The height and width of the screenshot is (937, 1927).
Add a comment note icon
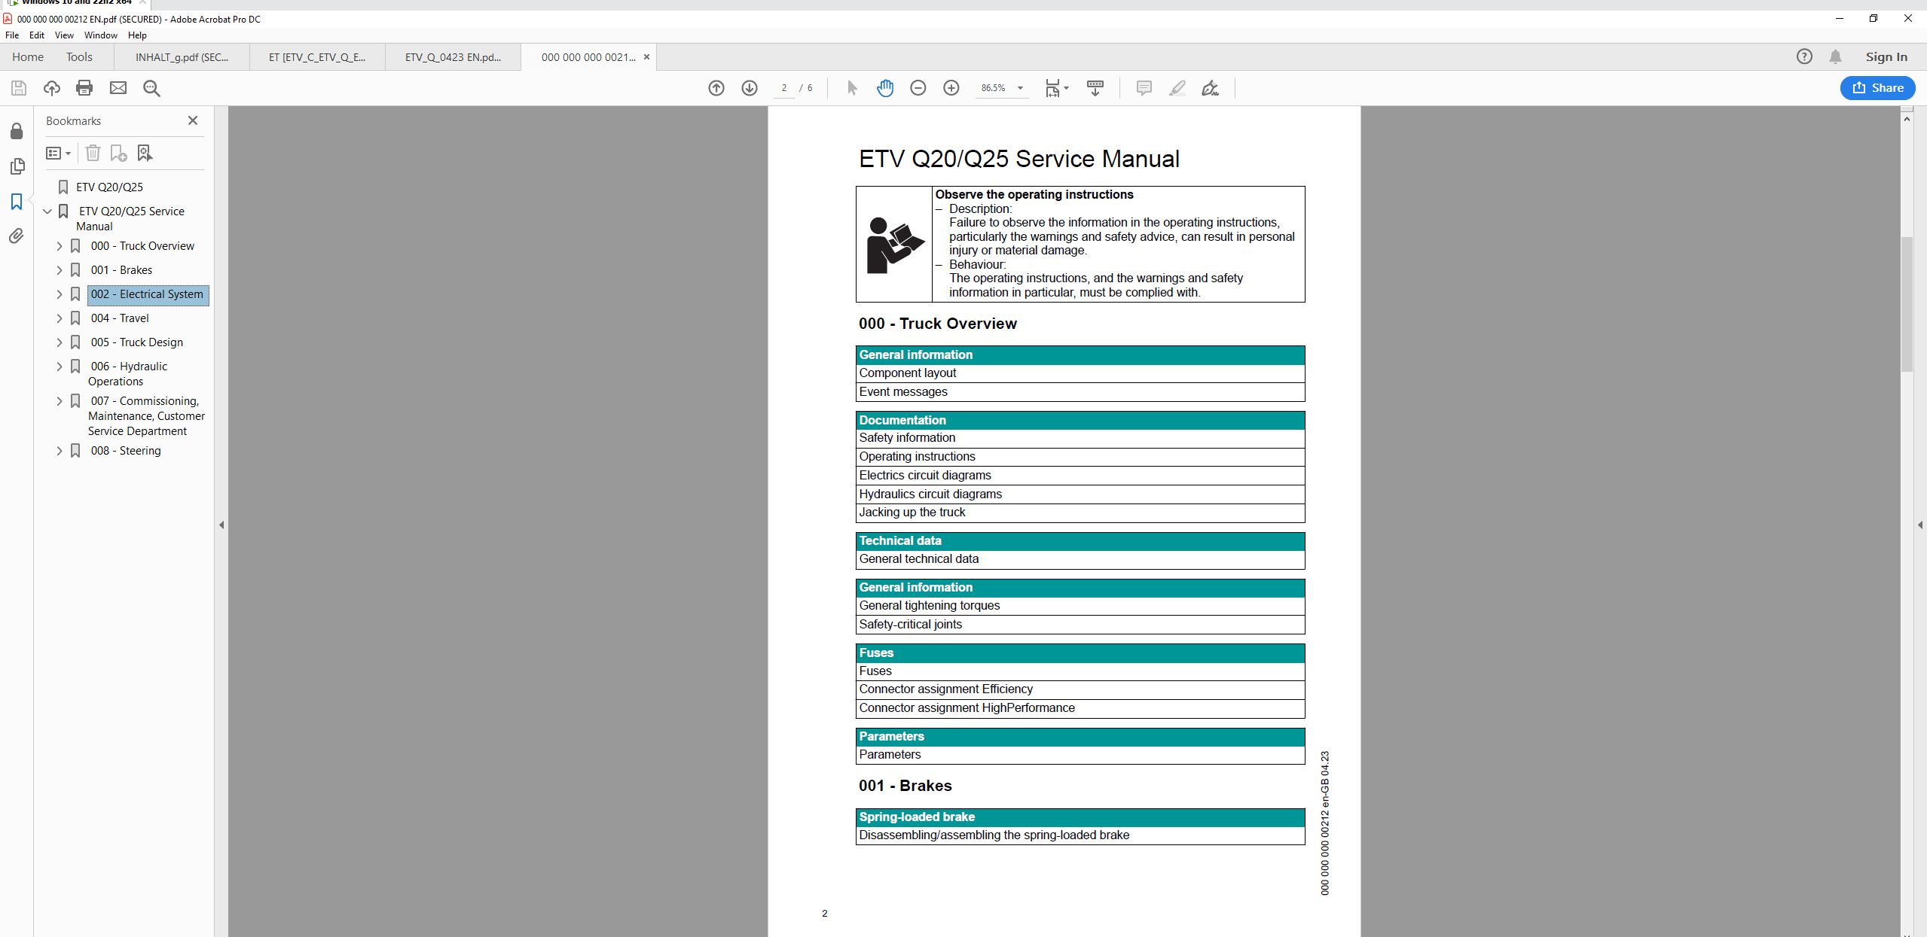click(x=1144, y=88)
